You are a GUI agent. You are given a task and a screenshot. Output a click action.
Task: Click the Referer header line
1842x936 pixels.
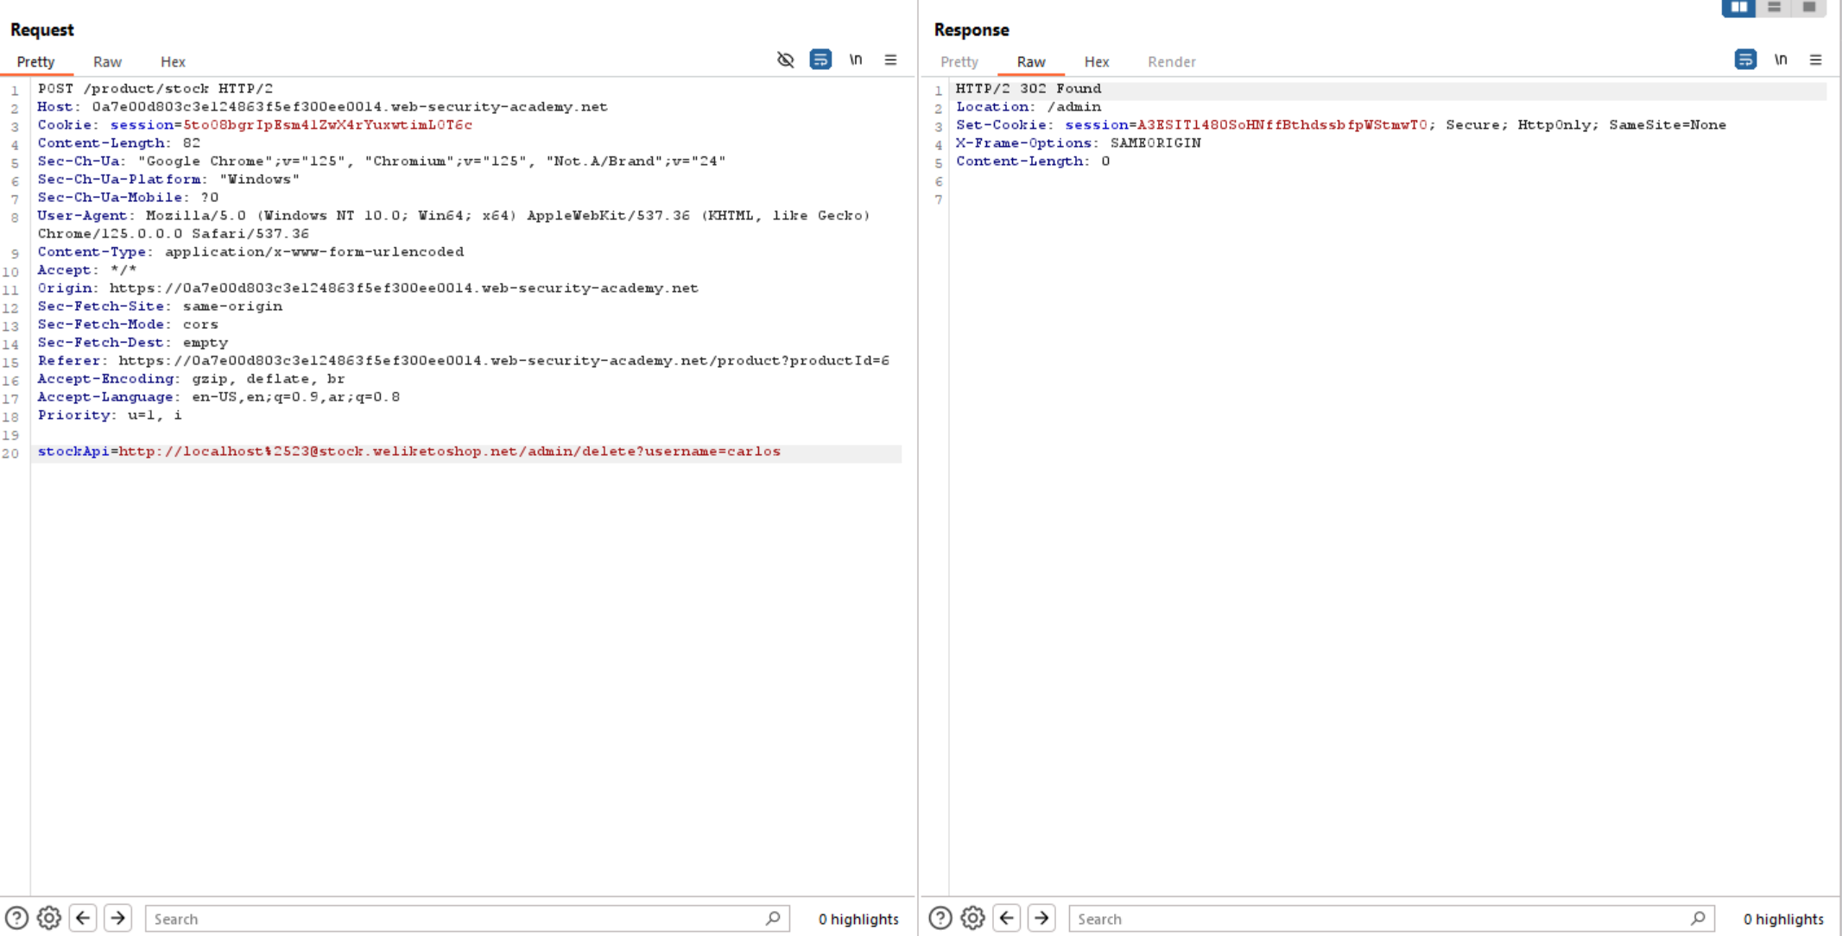(x=463, y=361)
